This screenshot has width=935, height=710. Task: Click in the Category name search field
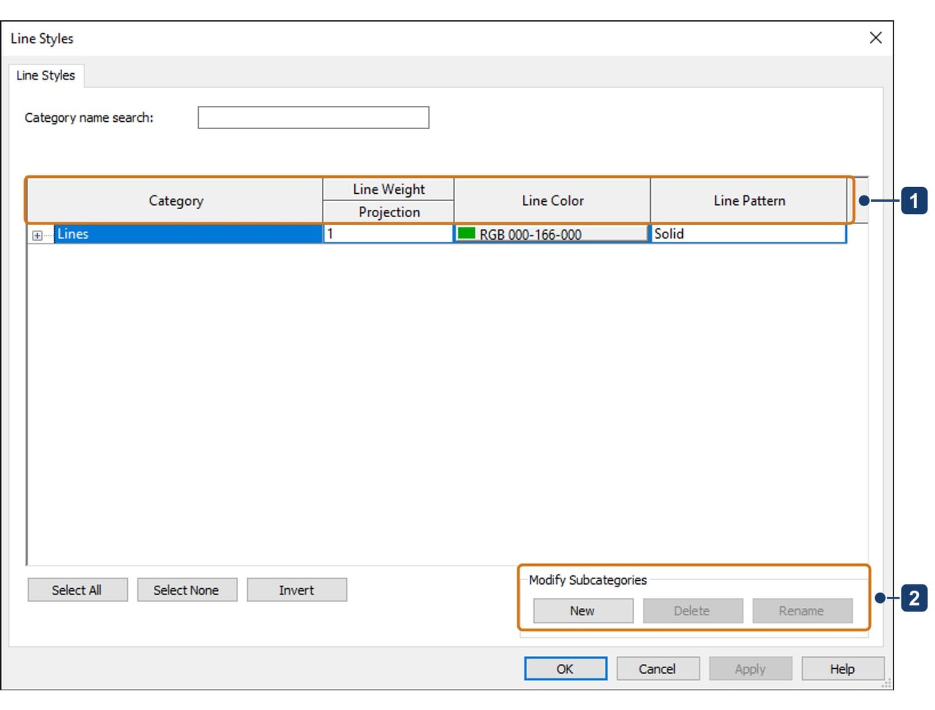click(x=313, y=118)
